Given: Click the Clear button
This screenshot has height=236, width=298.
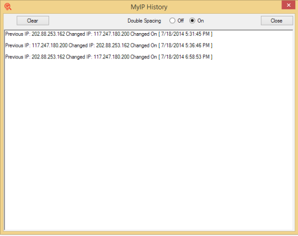Looking at the screenshot, I should [x=33, y=20].
